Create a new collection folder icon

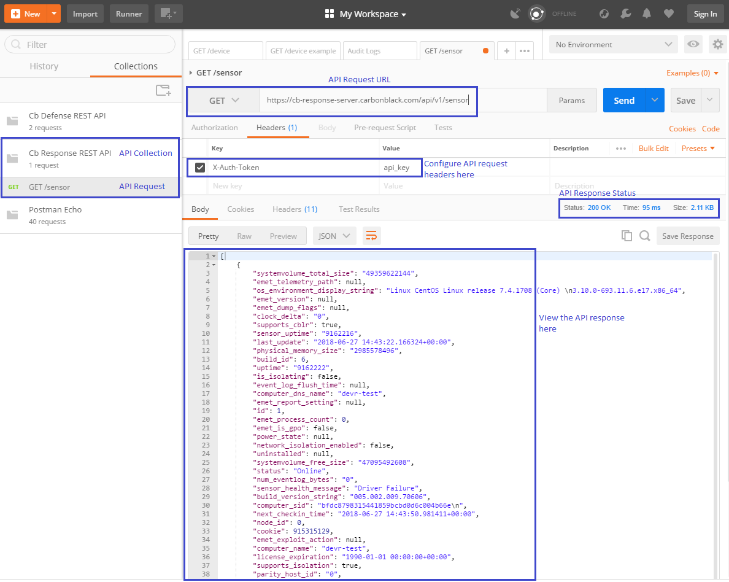click(163, 90)
